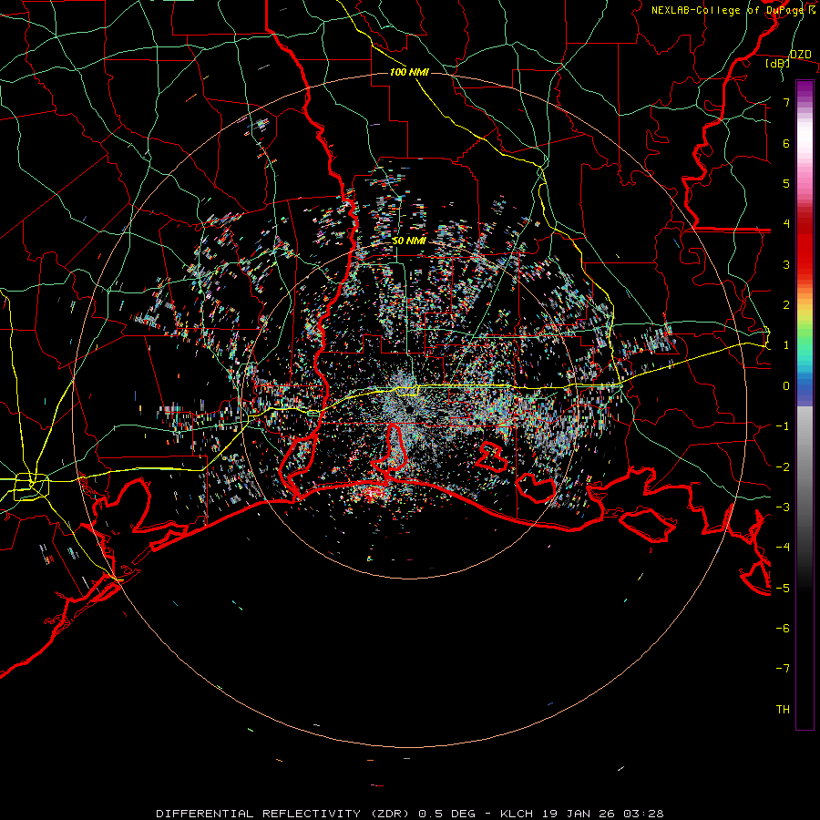
Task: Click the NEXLAB-College of DuPage label
Action: [733, 10]
